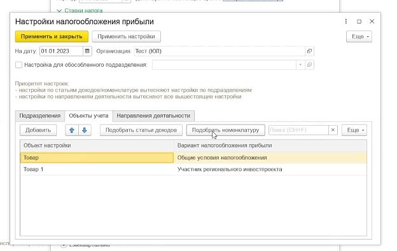The height and width of the screenshot is (251, 397).
Task: Click Подобрать номенклатуру button
Action: coord(226,130)
